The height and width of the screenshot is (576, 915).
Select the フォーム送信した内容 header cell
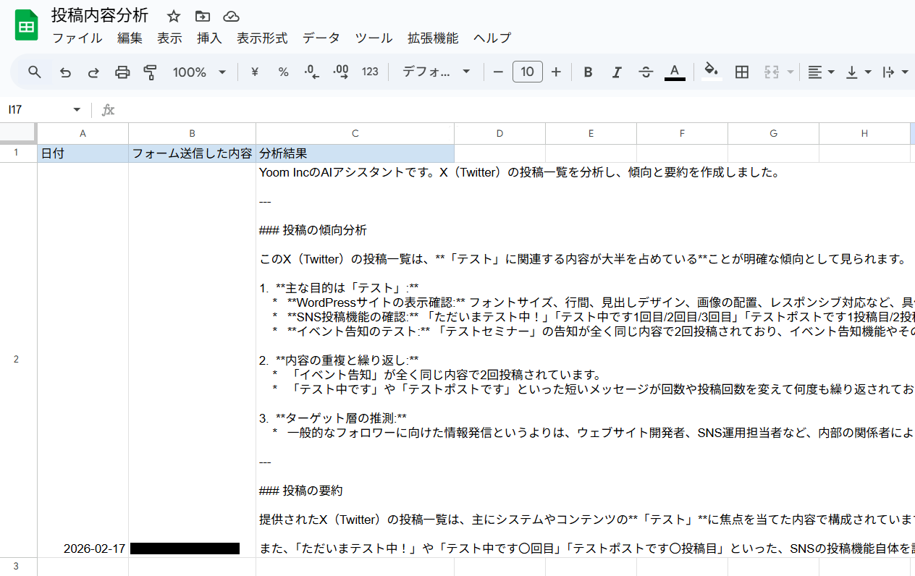[192, 153]
